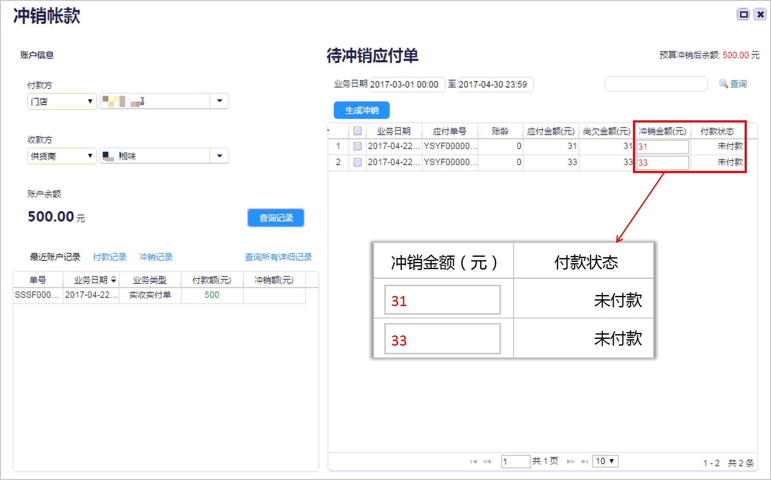This screenshot has width=771, height=480.
Task: Click the end date field 2017-04-30 23:59
Action: coord(496,84)
